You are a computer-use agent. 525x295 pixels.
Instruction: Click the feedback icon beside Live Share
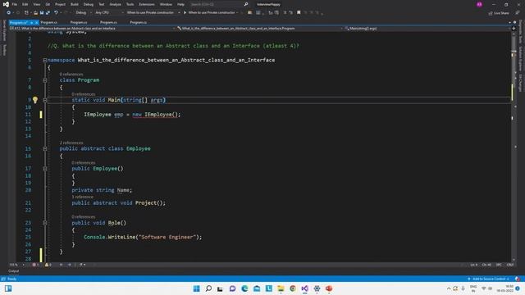(518, 13)
